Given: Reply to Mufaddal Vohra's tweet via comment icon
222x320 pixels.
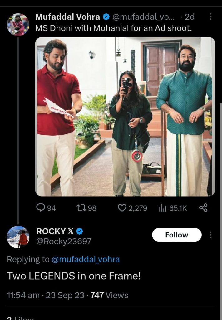Looking at the screenshot, I should [41, 208].
